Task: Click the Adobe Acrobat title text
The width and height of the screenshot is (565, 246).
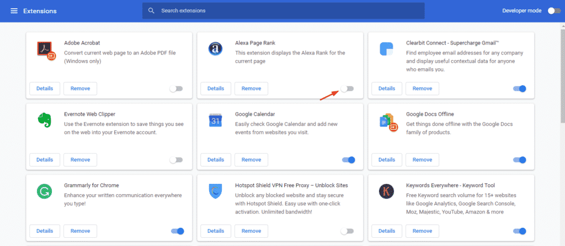Action: pos(82,43)
